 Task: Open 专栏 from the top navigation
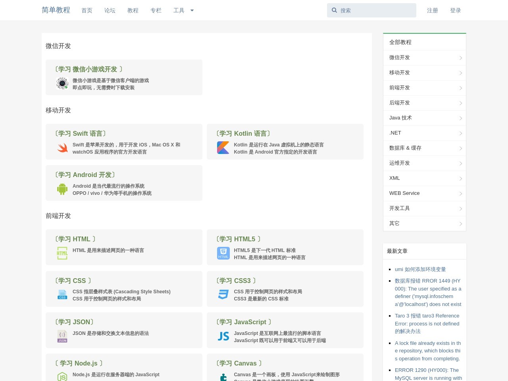click(156, 10)
